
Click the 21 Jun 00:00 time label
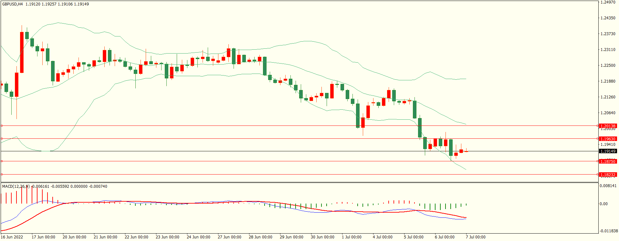coord(105,237)
